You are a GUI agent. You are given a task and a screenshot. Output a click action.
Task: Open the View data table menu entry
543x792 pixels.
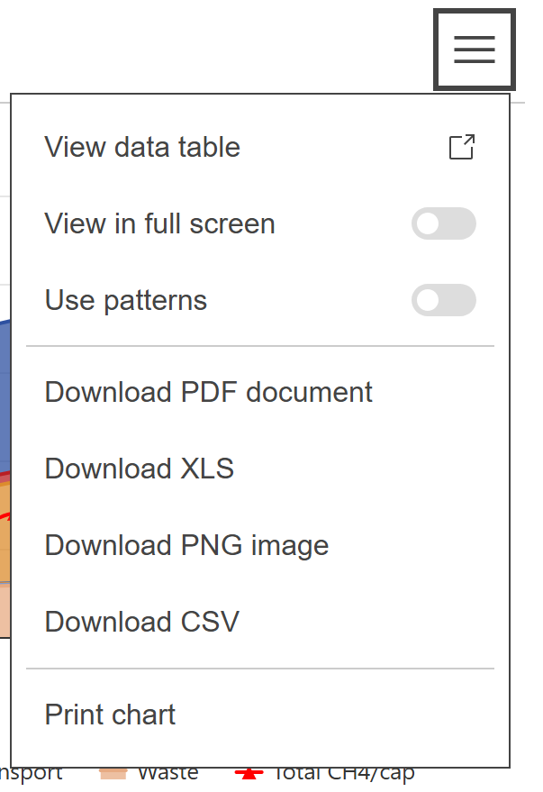point(142,147)
